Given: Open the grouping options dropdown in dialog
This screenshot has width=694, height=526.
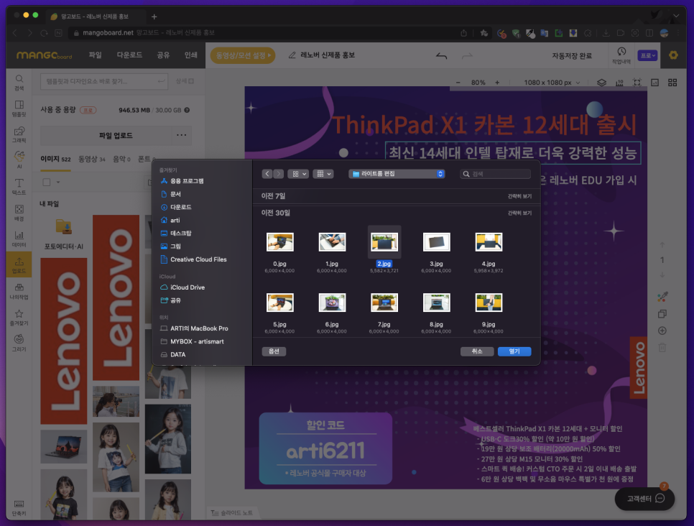Looking at the screenshot, I should pyautogui.click(x=323, y=174).
